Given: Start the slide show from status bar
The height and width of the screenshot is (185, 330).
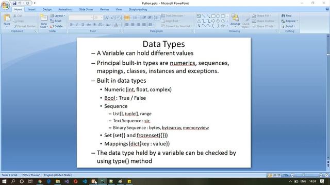Looking at the screenshot, I should 279,175.
